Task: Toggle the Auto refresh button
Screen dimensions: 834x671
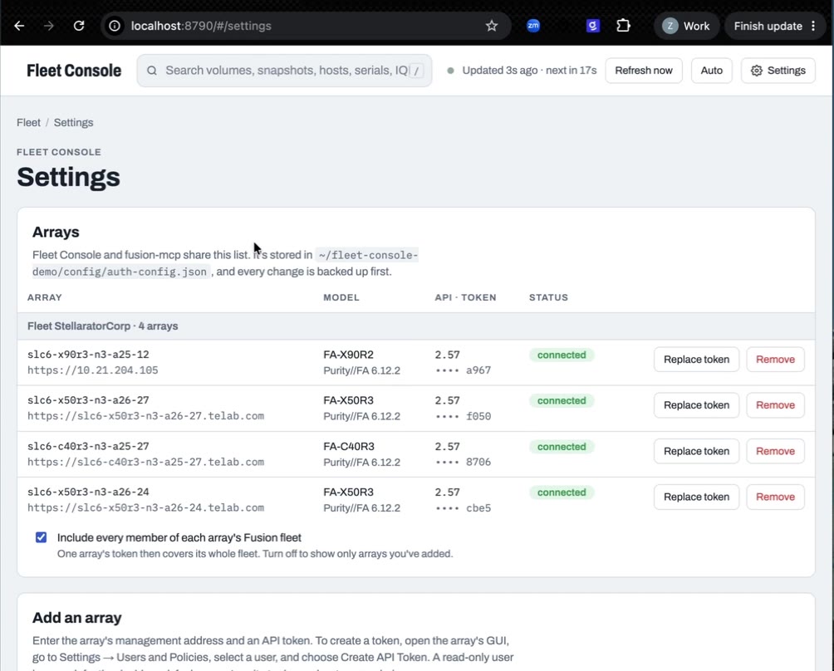Action: tap(711, 71)
